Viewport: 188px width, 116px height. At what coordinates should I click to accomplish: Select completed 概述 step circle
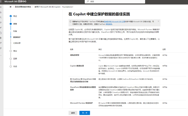click(11, 16)
